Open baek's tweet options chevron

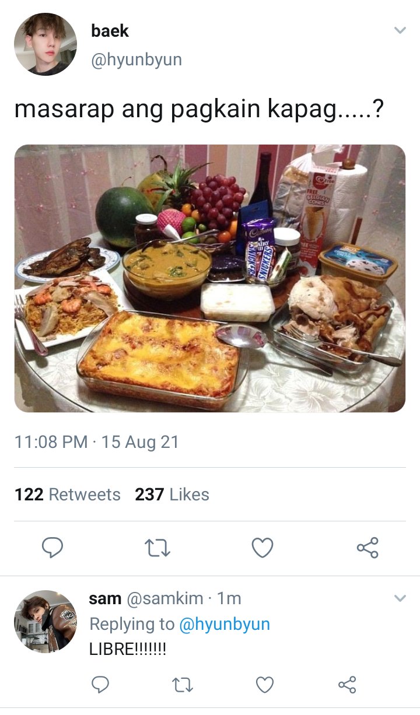tap(400, 30)
